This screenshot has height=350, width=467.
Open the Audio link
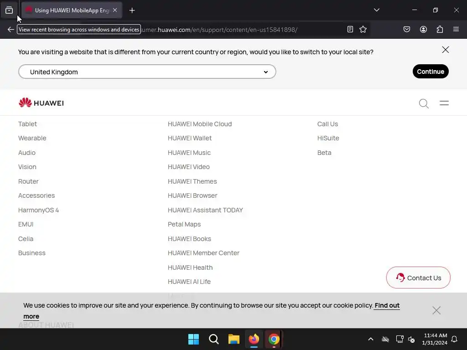27,153
